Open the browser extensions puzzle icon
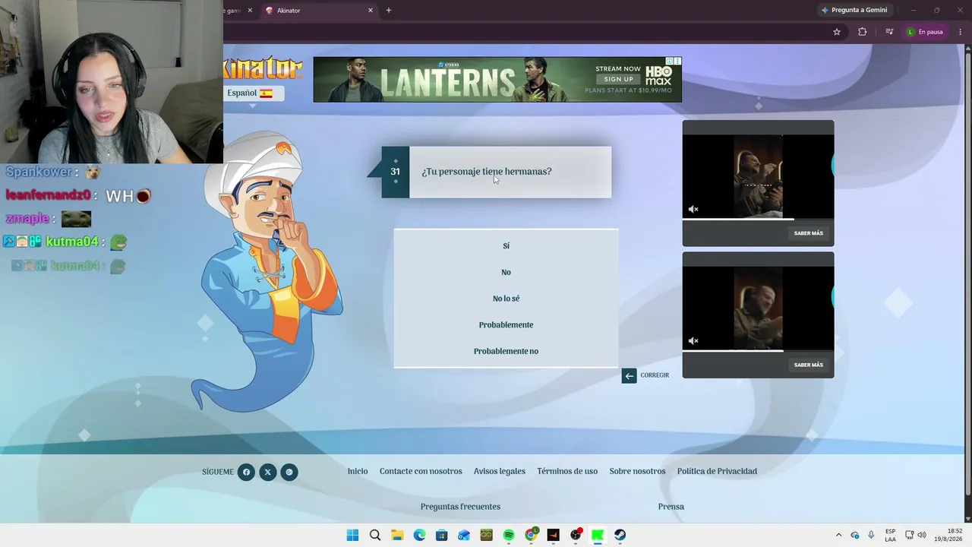The image size is (972, 547). 862,32
